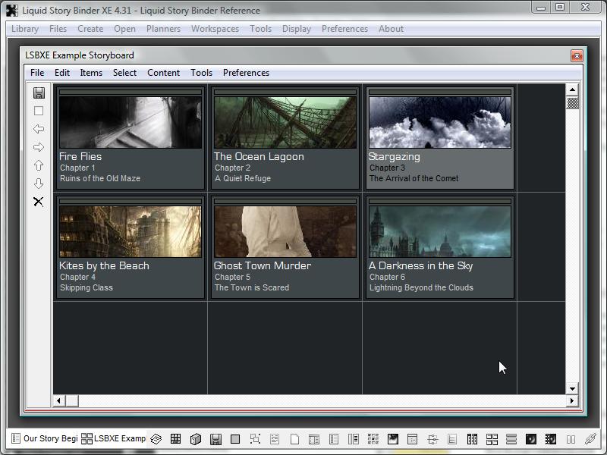Screen dimensions: 607x455
Task: Switch to the Our Story Begi window tab
Action: point(44,439)
